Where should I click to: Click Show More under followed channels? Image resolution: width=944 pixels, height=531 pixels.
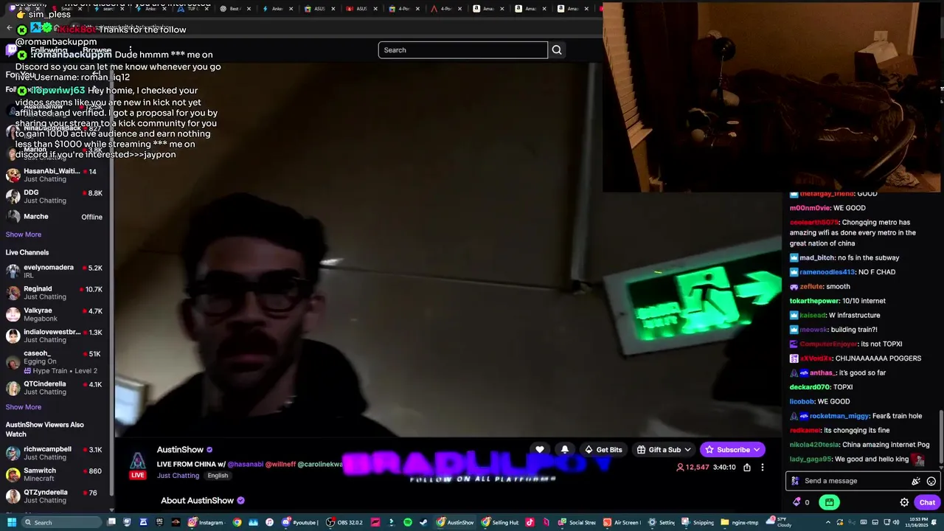24,235
